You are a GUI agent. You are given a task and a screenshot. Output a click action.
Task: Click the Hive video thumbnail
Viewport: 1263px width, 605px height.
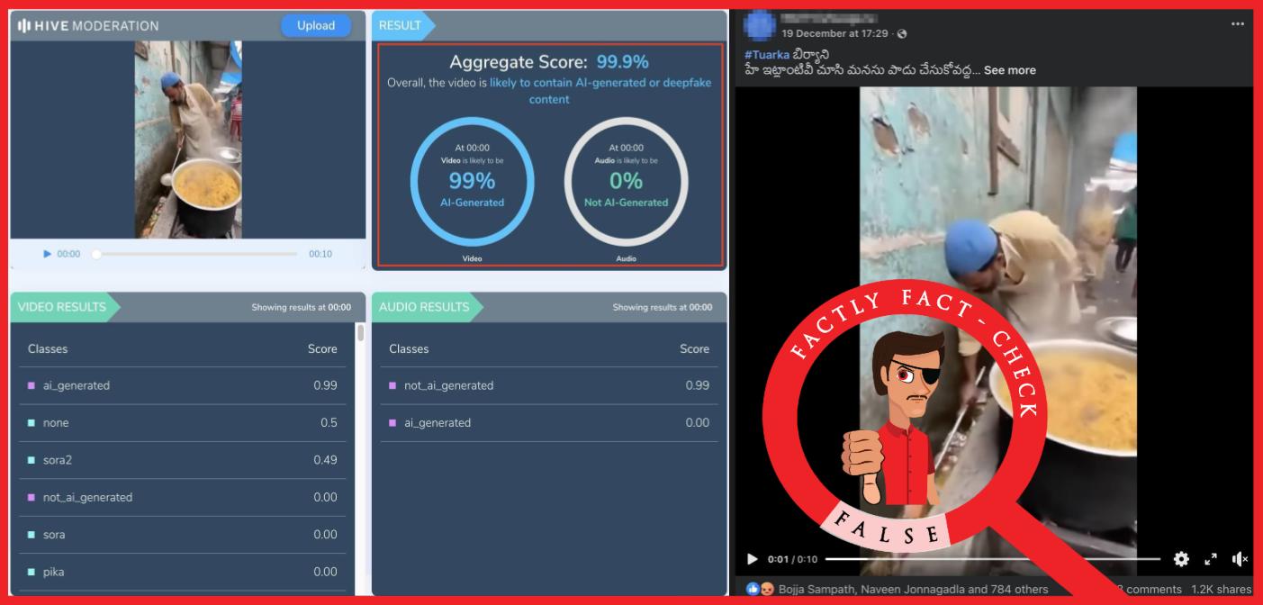(188, 140)
